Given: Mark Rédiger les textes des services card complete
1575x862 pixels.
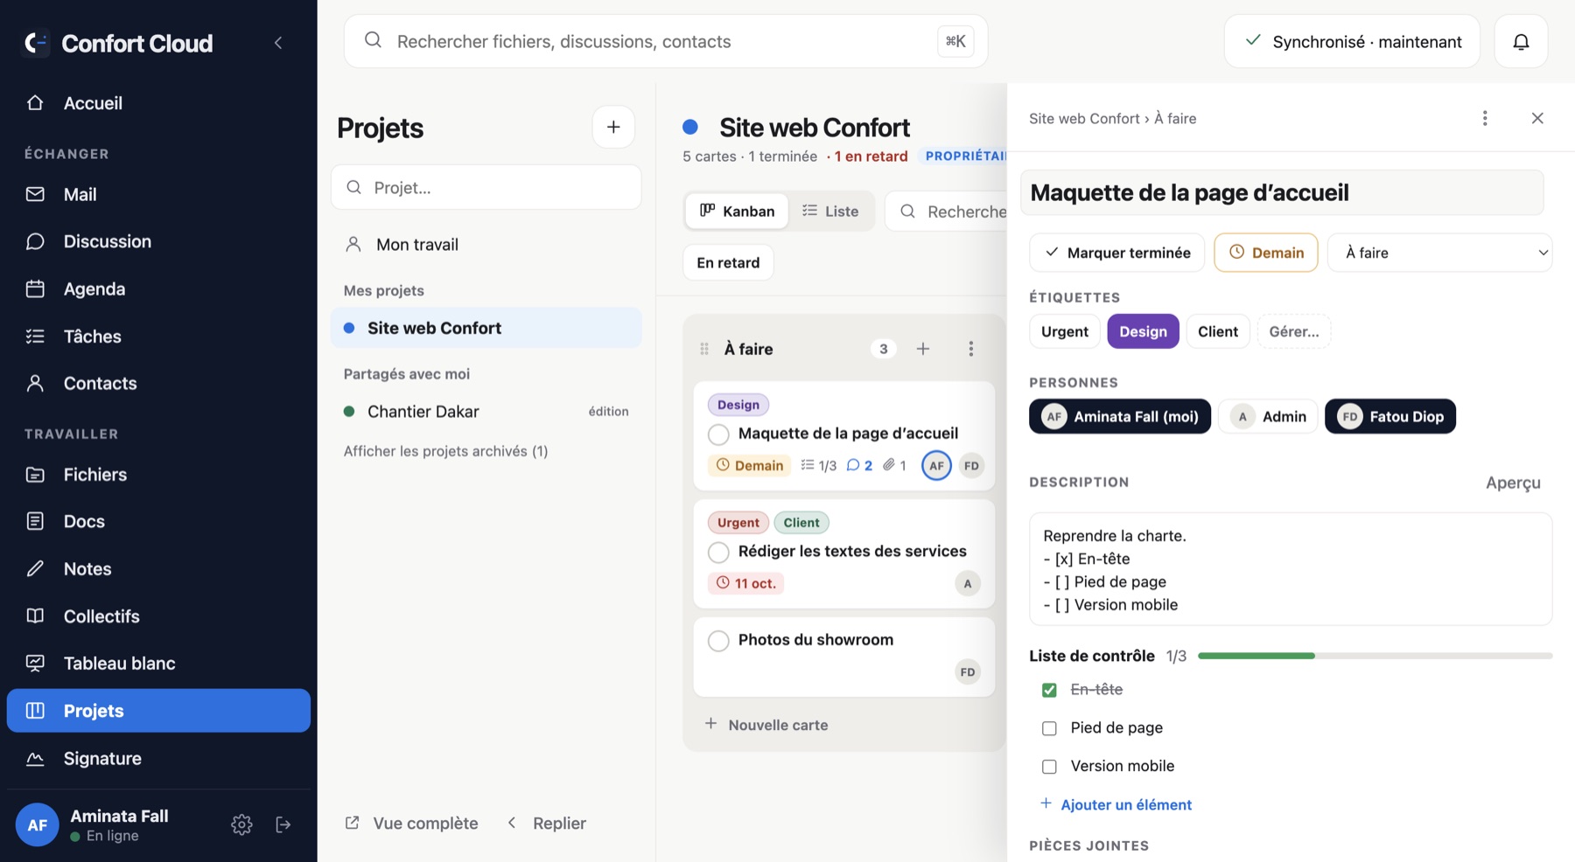Looking at the screenshot, I should click(x=718, y=552).
